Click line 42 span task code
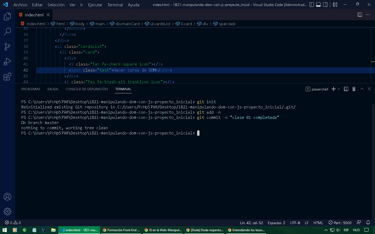 (x=120, y=70)
